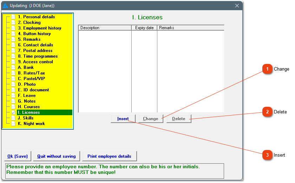This screenshot has width=295, height=183.
Task: Select D. Photo item
Action: (x=27, y=84)
